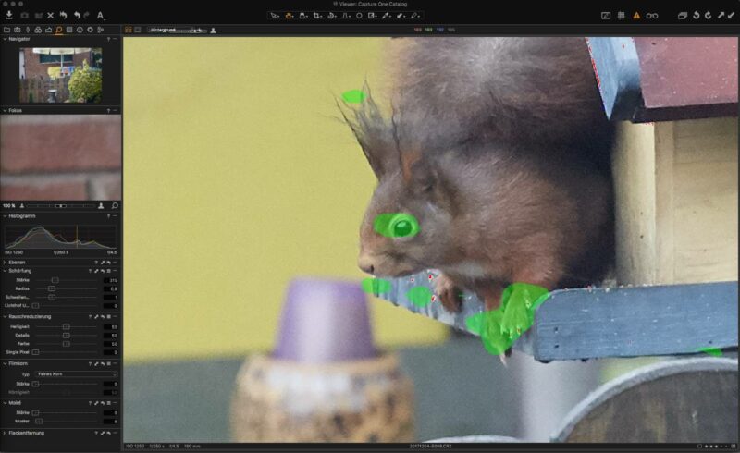Collapse the Fokus panel
This screenshot has height=453, width=740.
tap(5, 110)
